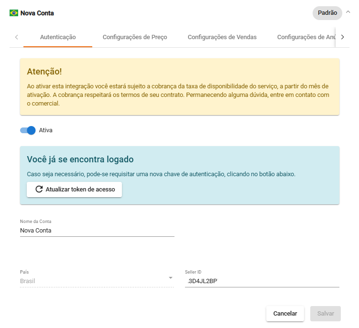
Task: Click the Salvar button
Action: tap(326, 314)
